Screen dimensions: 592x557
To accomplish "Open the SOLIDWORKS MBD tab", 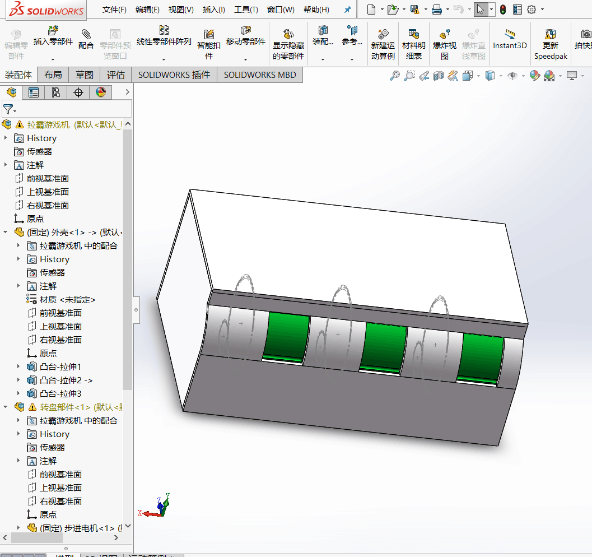I will coord(260,75).
